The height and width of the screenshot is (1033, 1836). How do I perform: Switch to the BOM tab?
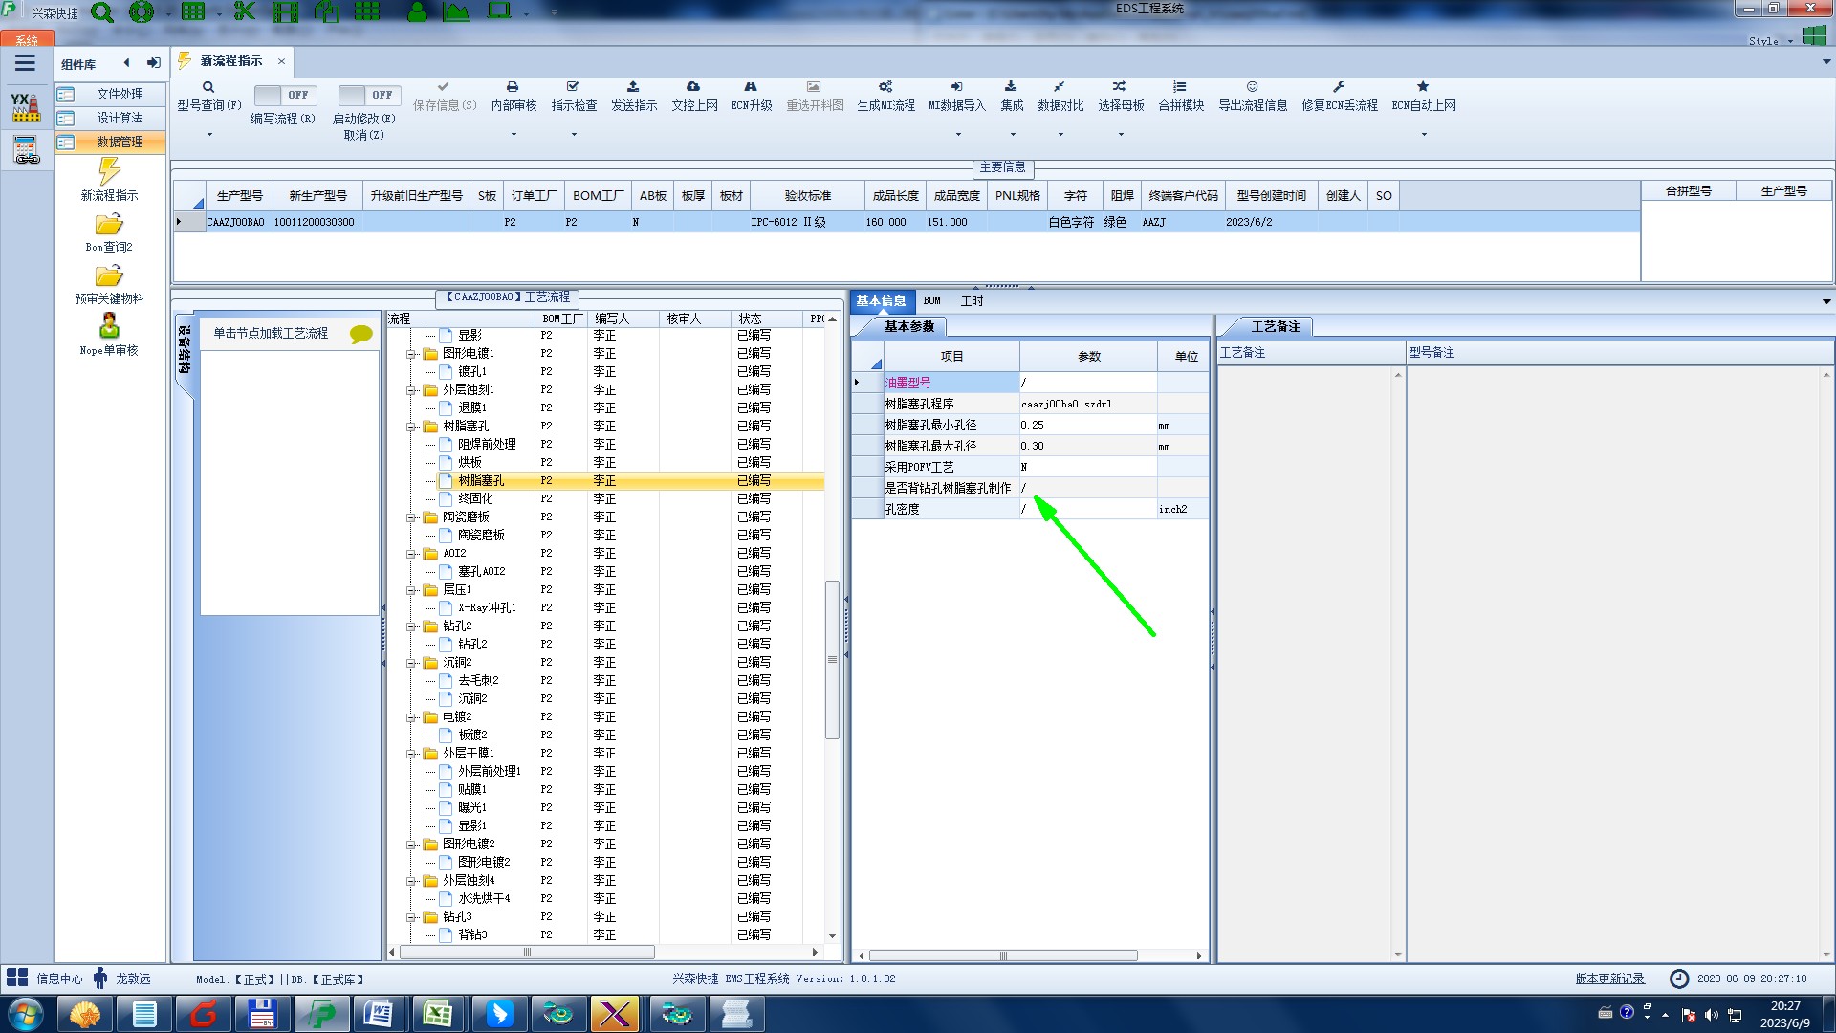931,300
